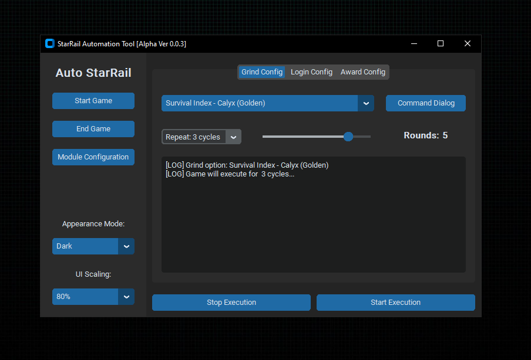Open the UI Scaling 80% dropdown
The height and width of the screenshot is (360, 531).
pyautogui.click(x=93, y=297)
